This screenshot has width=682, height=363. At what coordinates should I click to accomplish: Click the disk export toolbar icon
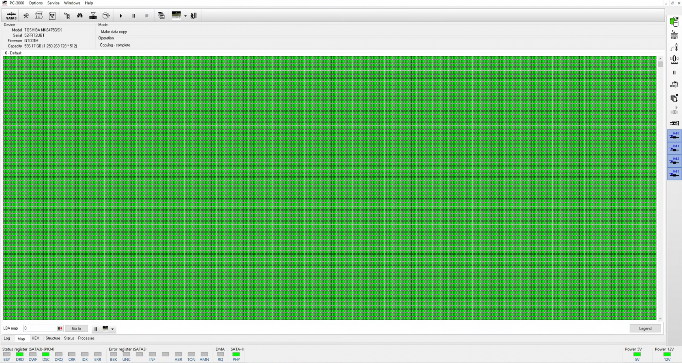pos(106,16)
